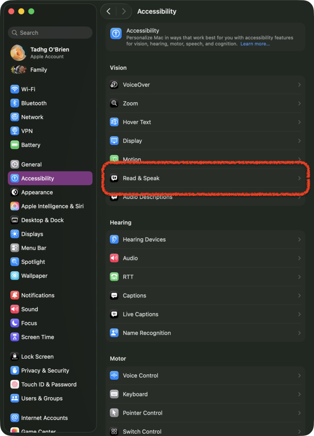
Task: Click the Hover Text icon
Action: pyautogui.click(x=114, y=122)
